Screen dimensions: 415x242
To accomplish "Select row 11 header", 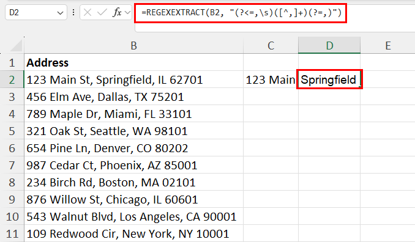I will tap(12, 234).
